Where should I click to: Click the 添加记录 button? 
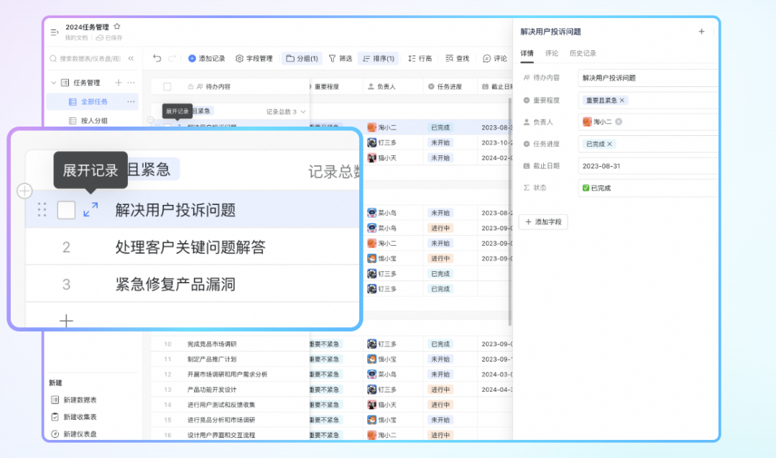[207, 58]
